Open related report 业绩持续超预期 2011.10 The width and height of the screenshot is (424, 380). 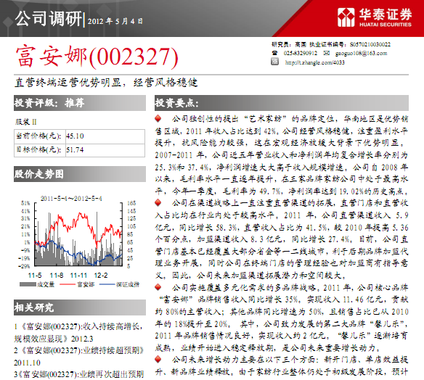click(x=78, y=357)
